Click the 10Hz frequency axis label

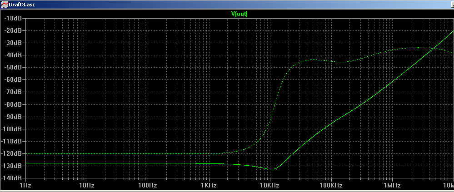tap(87, 185)
